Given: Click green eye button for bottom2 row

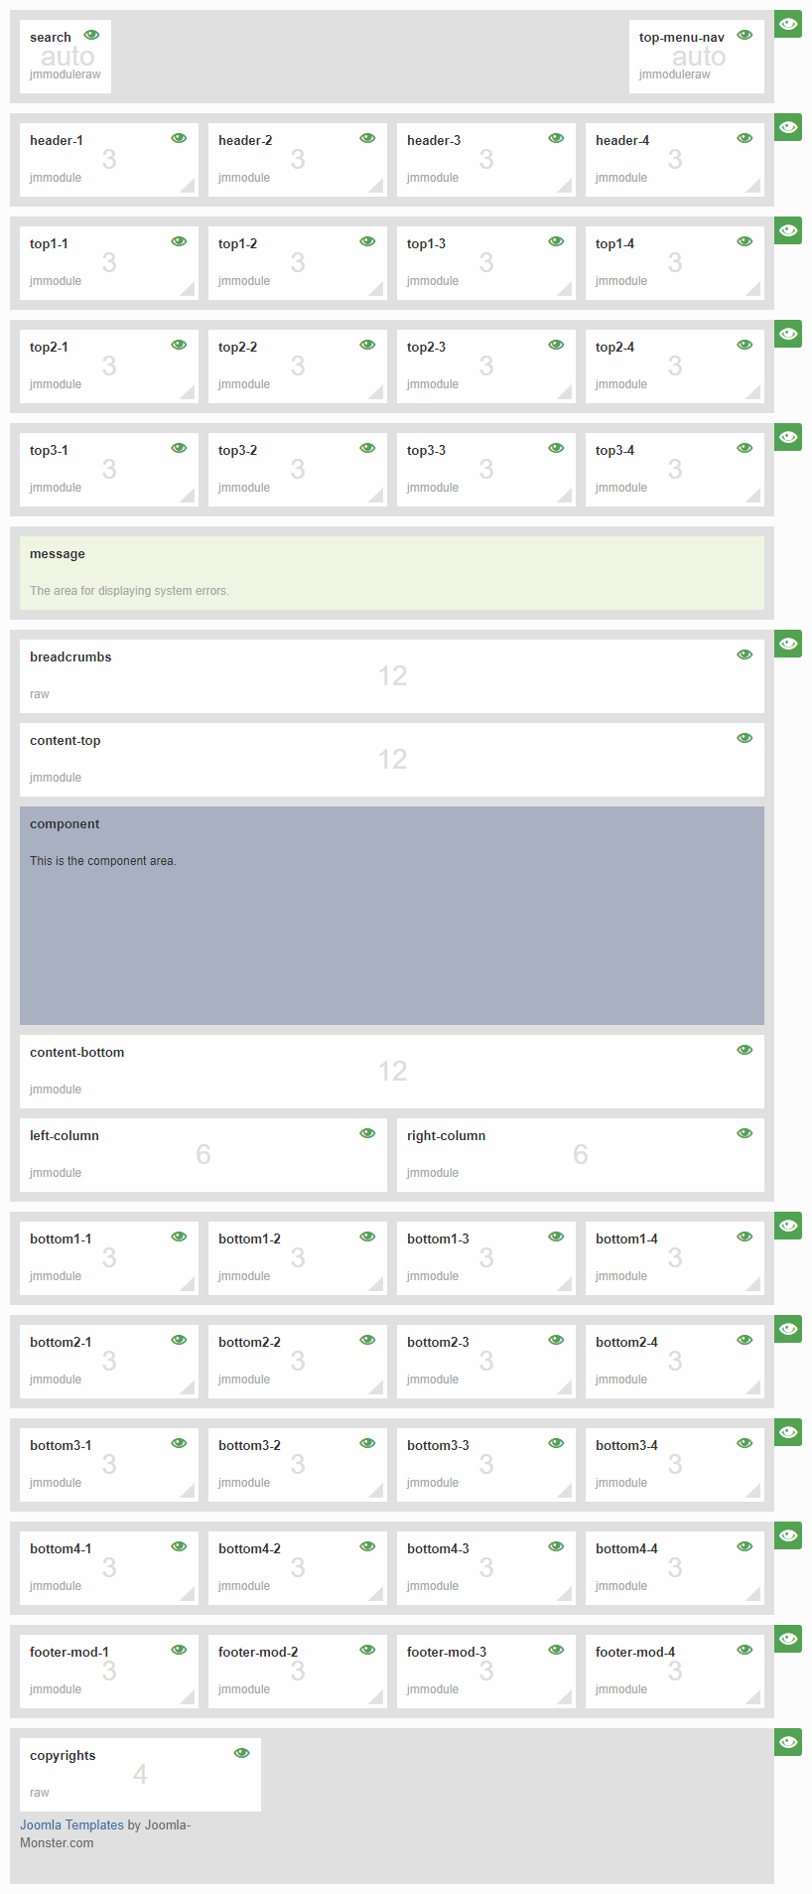Looking at the screenshot, I should tap(788, 1329).
